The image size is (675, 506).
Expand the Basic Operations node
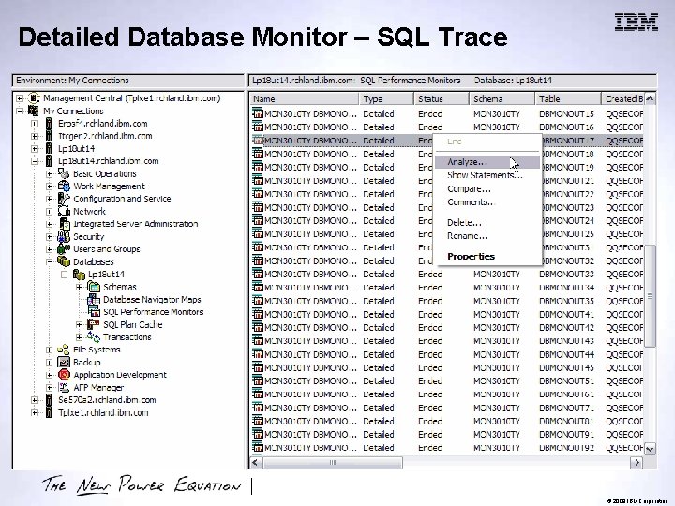[x=50, y=174]
